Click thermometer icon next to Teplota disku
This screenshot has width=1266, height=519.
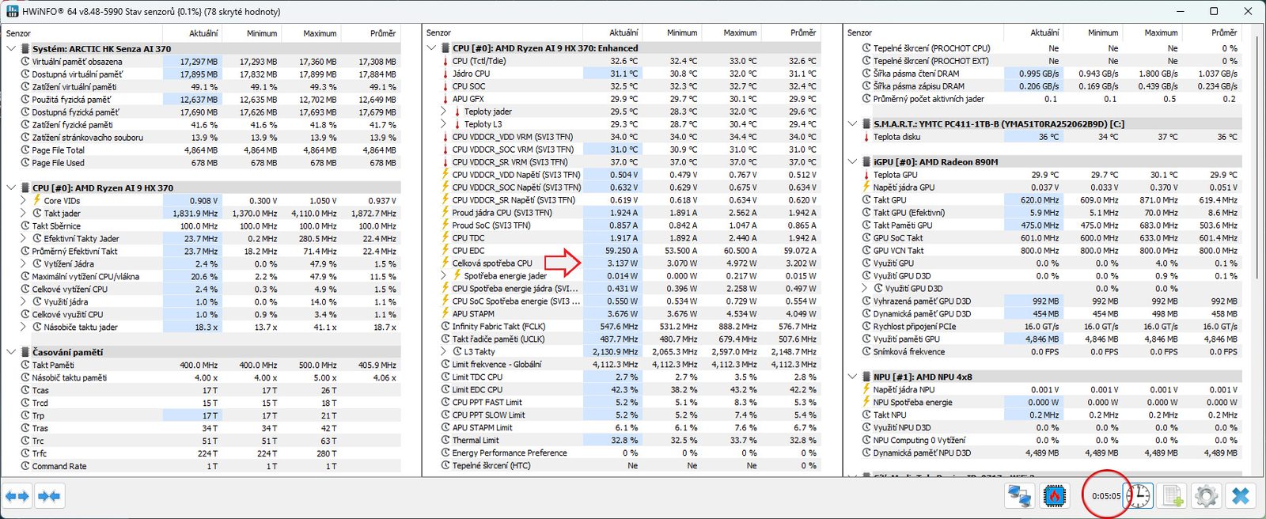(x=866, y=137)
